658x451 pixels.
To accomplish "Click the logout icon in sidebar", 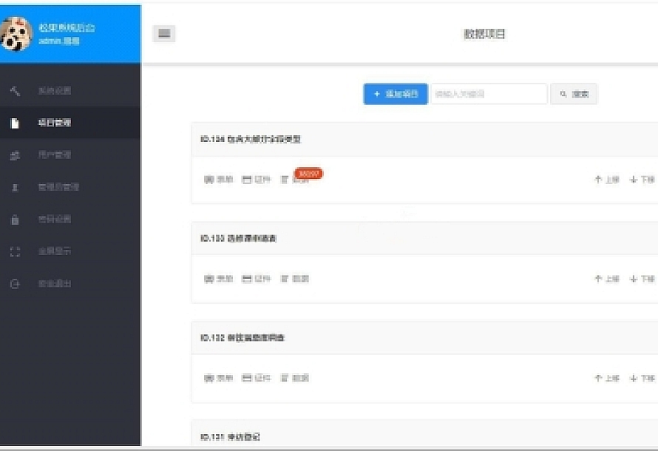I will [15, 284].
